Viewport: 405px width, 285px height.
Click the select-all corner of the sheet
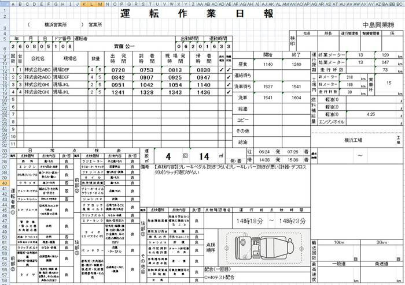click(x=5, y=3)
